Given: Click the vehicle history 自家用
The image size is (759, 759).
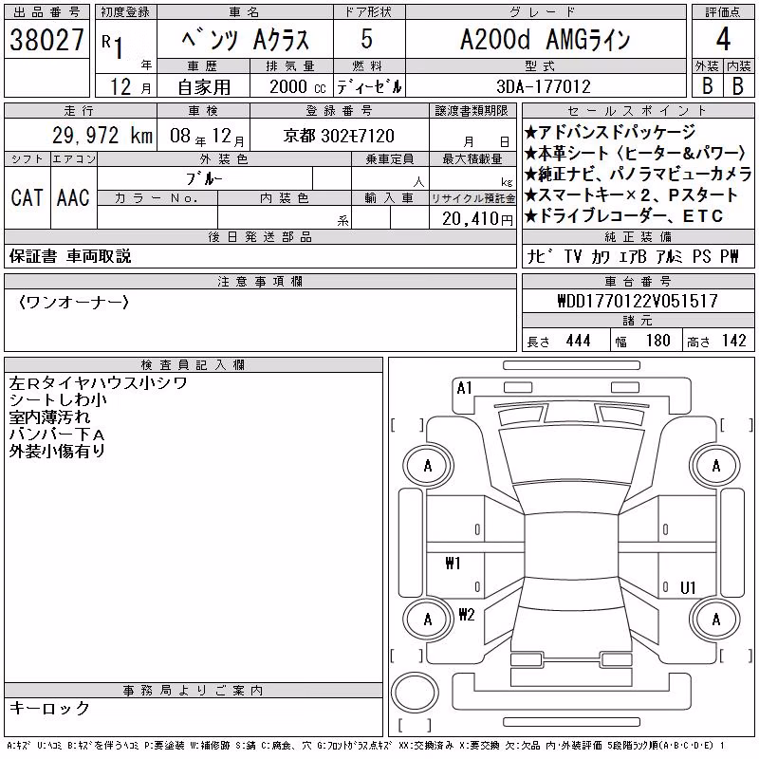Looking at the screenshot, I should (204, 87).
